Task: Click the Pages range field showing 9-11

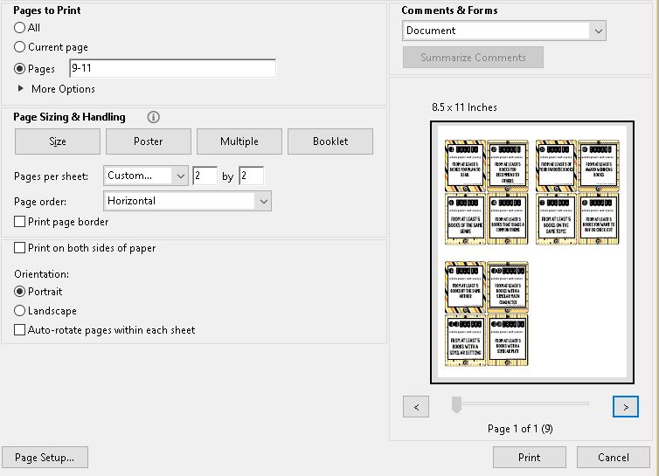Action: 172,68
